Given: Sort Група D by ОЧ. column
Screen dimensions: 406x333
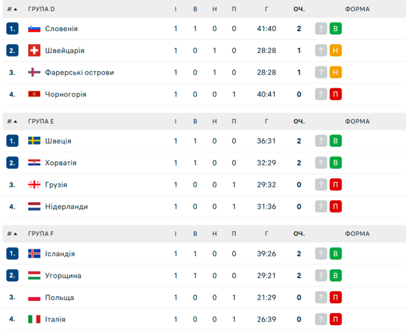Looking at the screenshot, I should (x=299, y=9).
